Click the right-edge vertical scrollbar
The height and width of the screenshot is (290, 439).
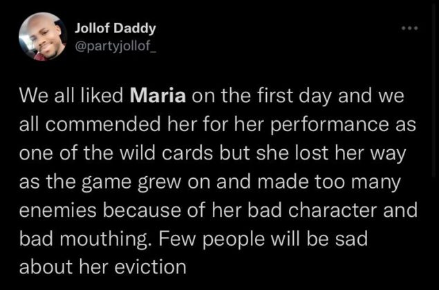pos(433,89)
